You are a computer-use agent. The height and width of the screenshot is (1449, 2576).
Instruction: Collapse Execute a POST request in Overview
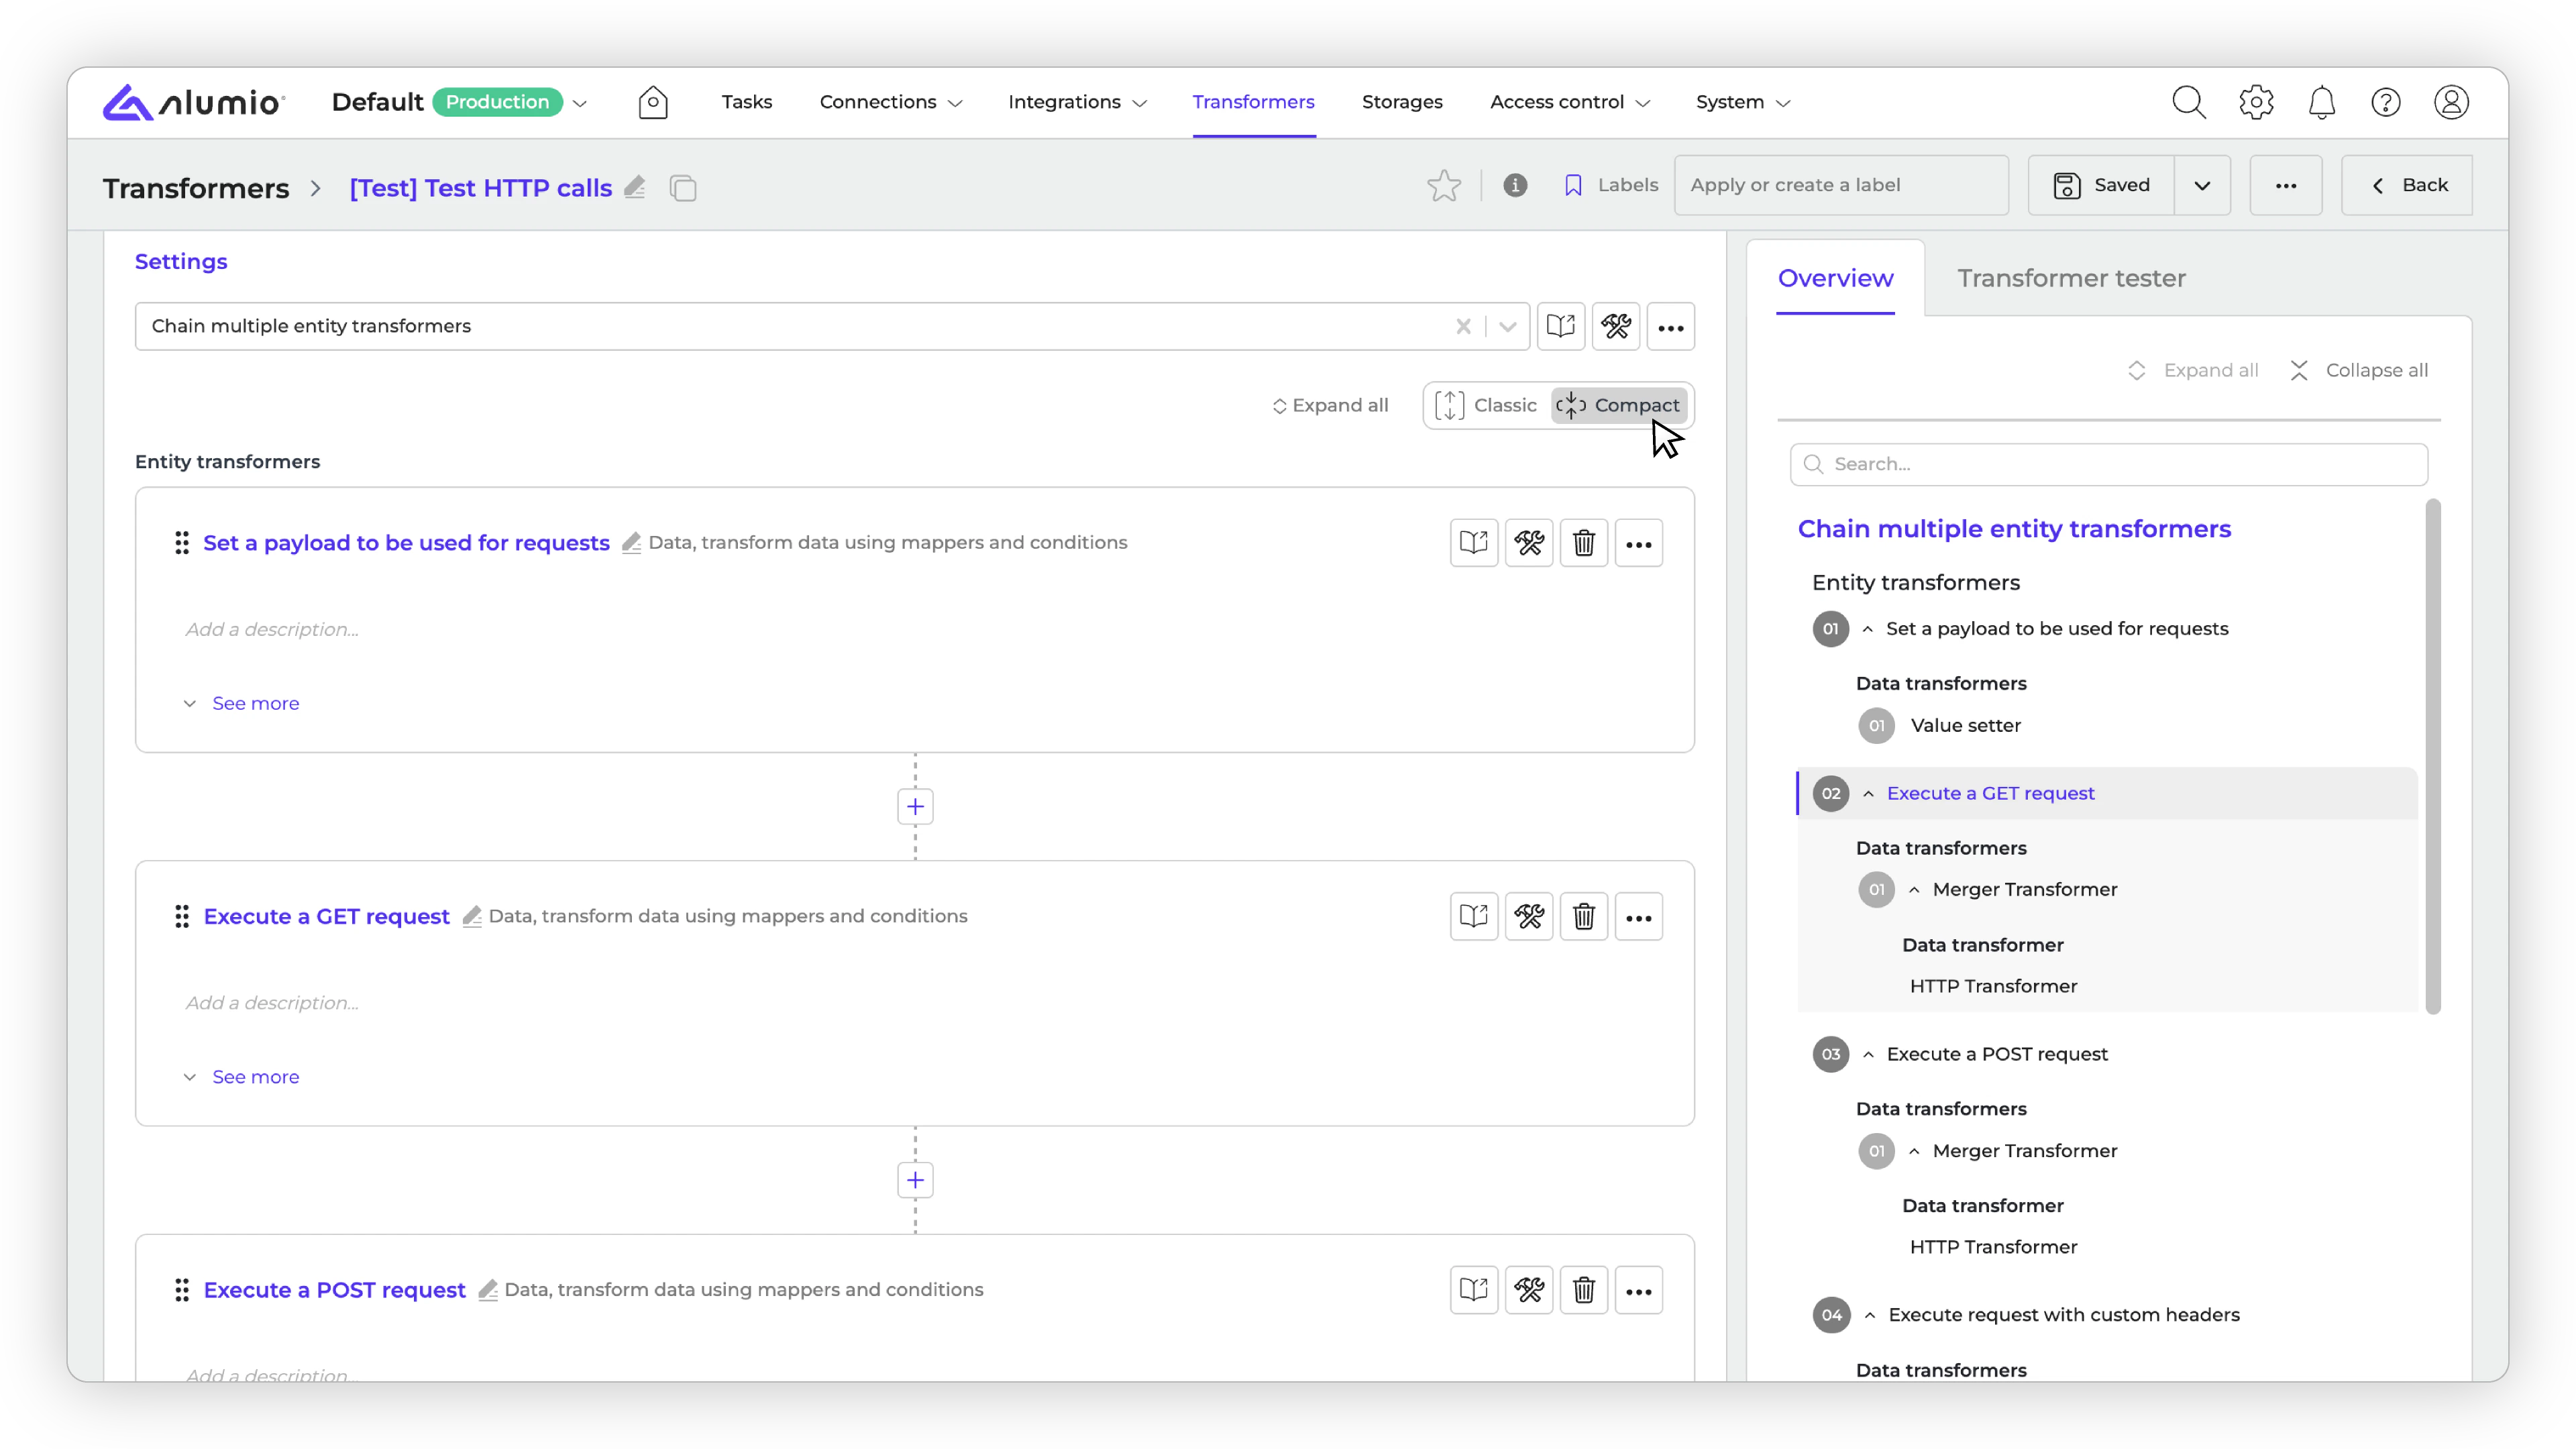tap(1868, 1055)
